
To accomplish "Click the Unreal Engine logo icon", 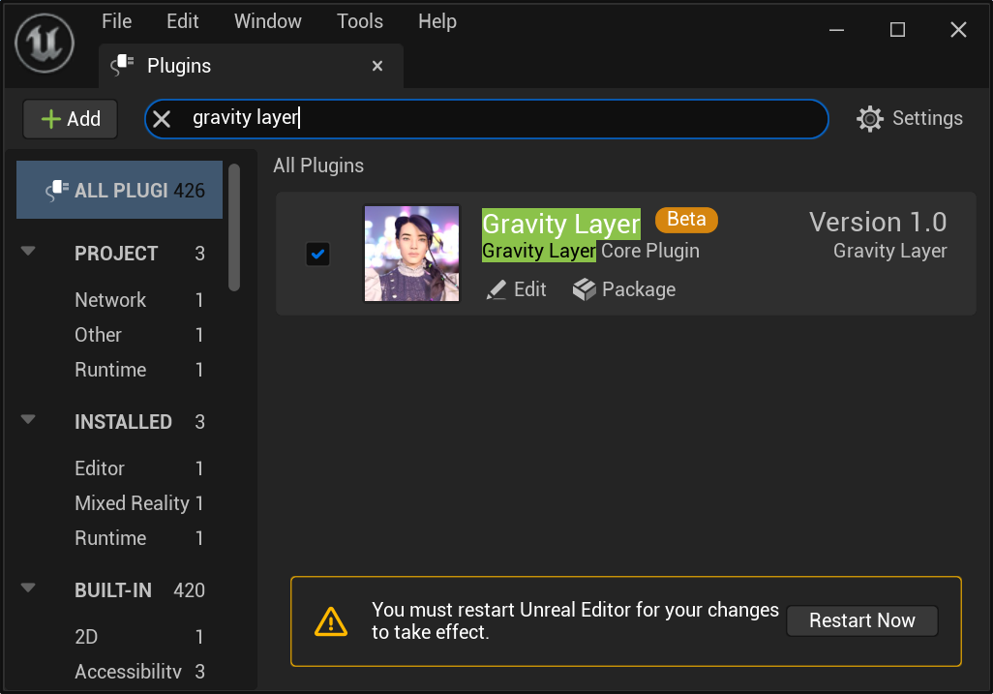I will pyautogui.click(x=44, y=43).
